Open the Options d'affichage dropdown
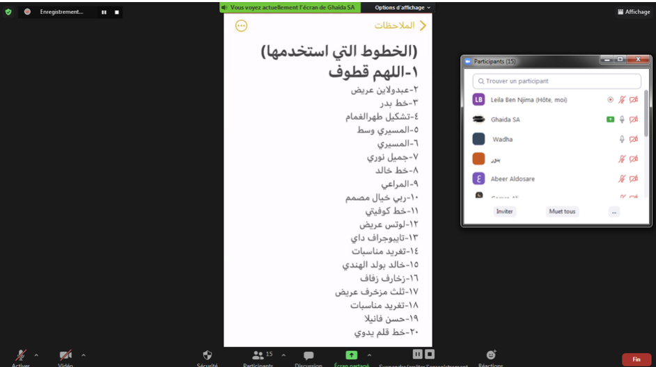Screen dimensions: 656x367 pyautogui.click(x=403, y=8)
